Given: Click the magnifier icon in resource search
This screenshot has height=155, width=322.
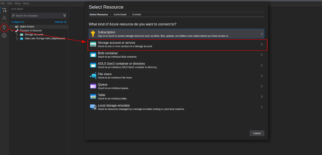Looking at the screenshot, I should click(x=13, y=16).
